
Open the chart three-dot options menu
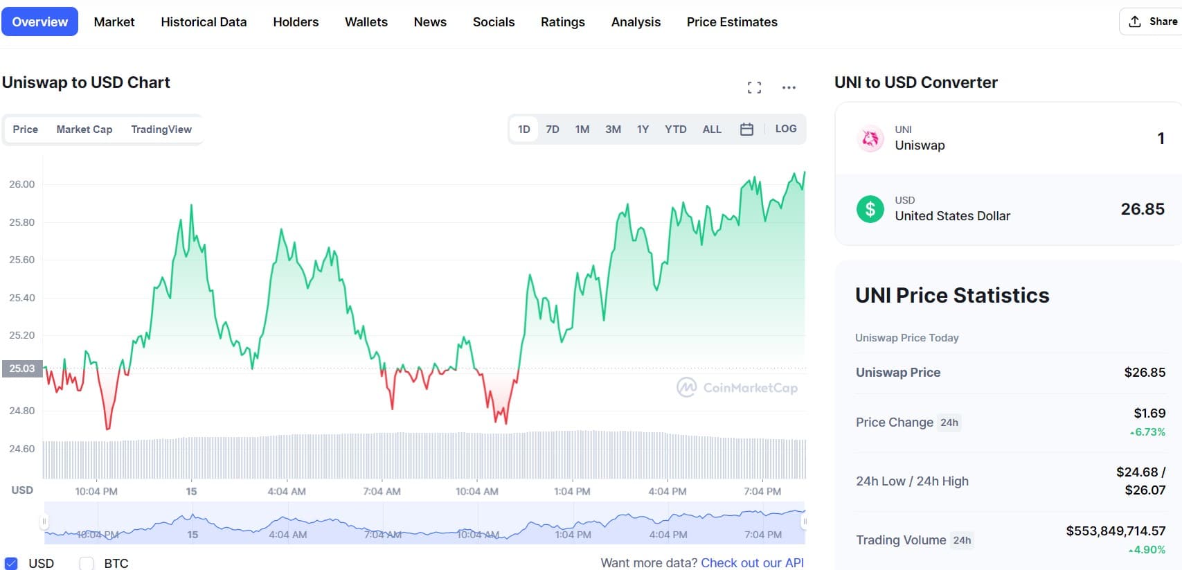[x=789, y=87]
